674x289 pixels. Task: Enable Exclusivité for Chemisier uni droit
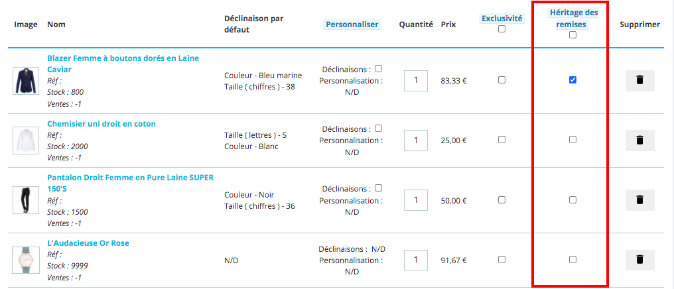[502, 140]
